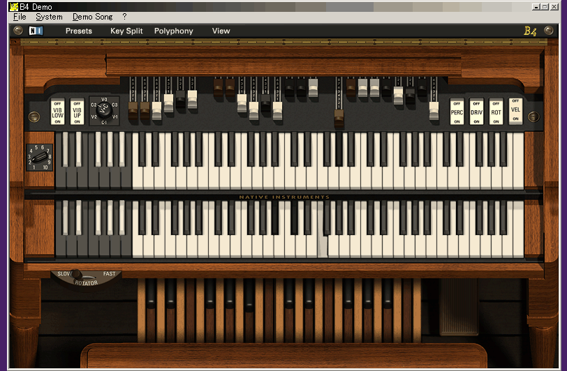Open the Polyphony dropdown
Viewport: 567px width, 371px height.
[x=174, y=31]
